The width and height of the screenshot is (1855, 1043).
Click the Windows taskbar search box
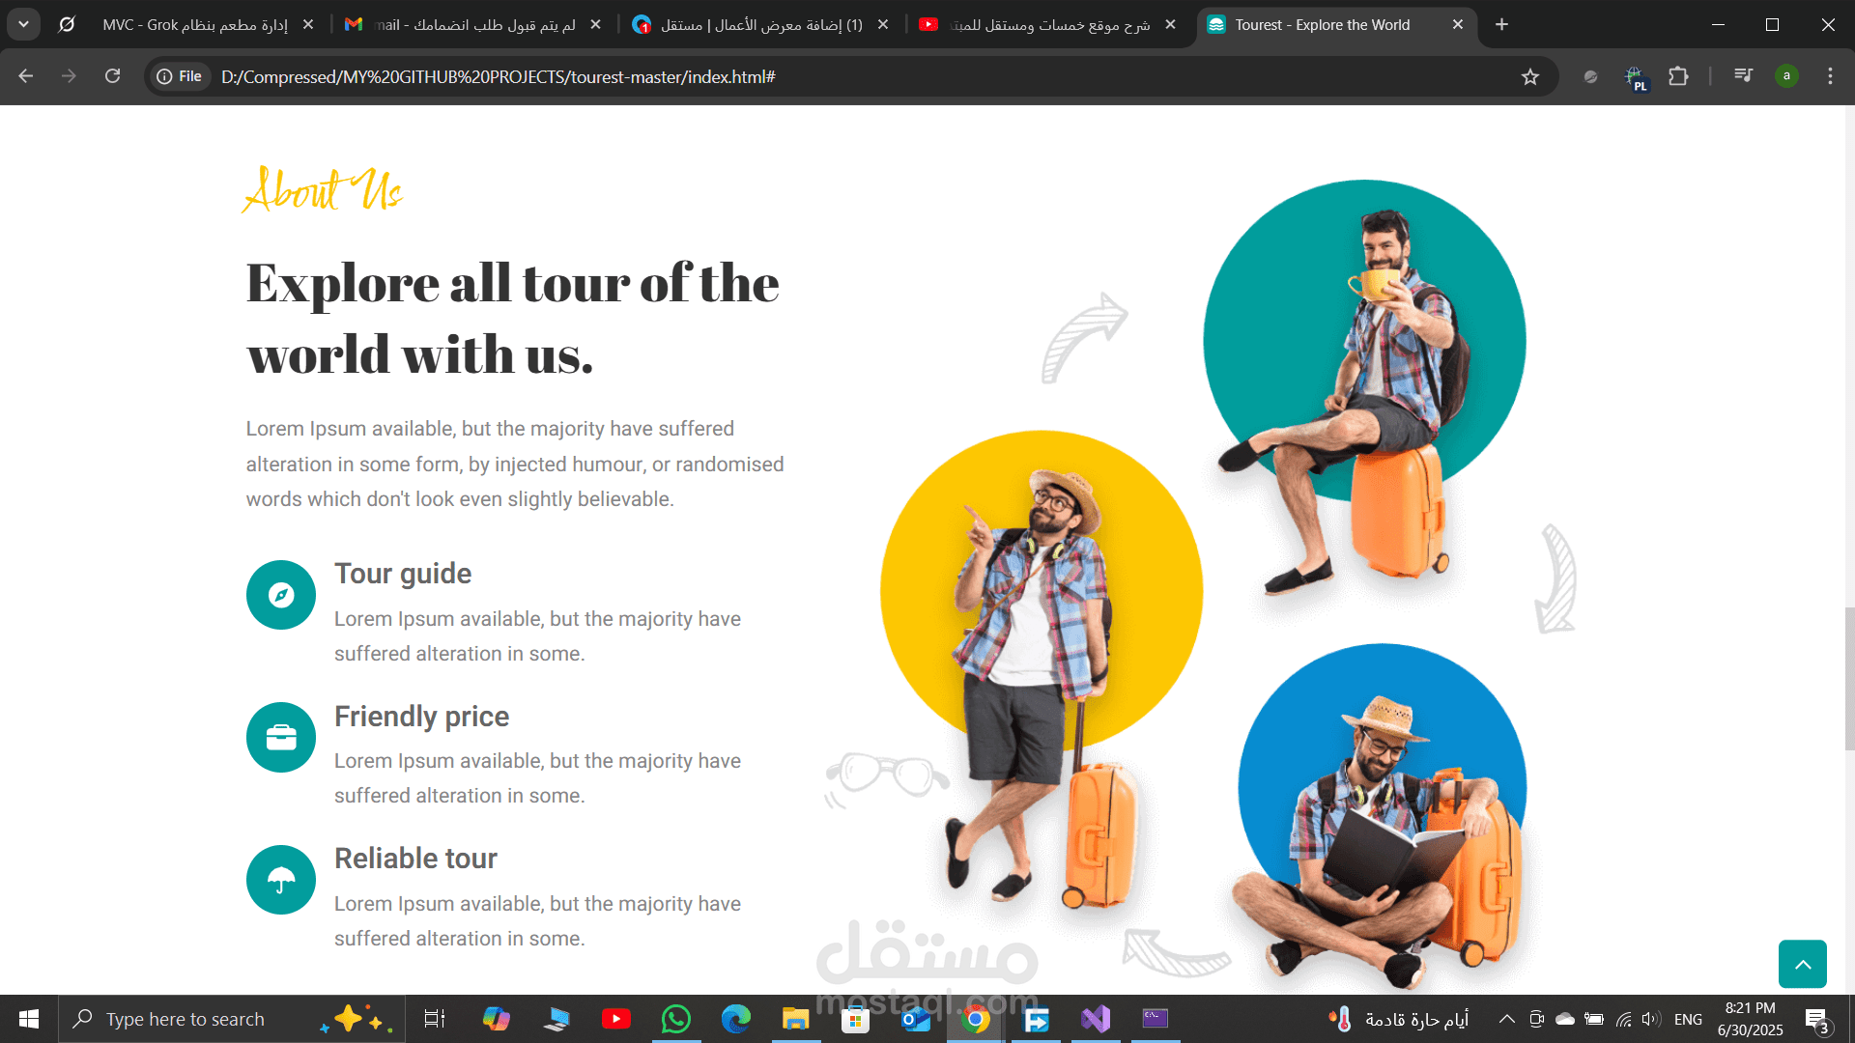point(232,1019)
